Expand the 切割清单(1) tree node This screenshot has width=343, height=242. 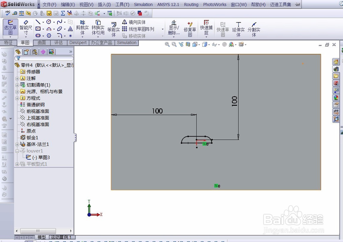tap(17, 85)
